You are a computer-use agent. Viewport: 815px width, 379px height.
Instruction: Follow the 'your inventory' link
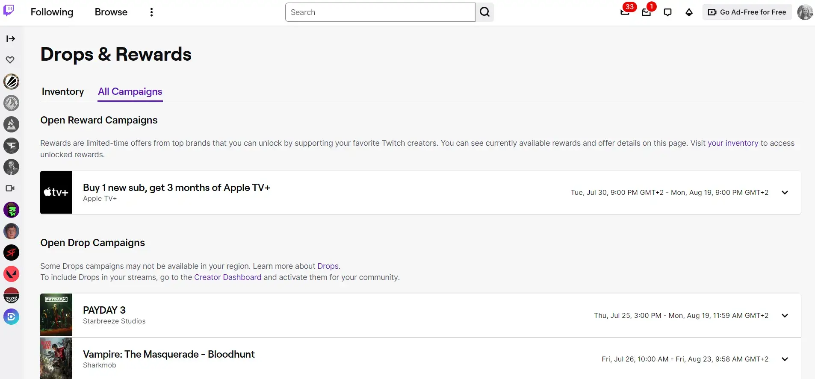tap(733, 143)
